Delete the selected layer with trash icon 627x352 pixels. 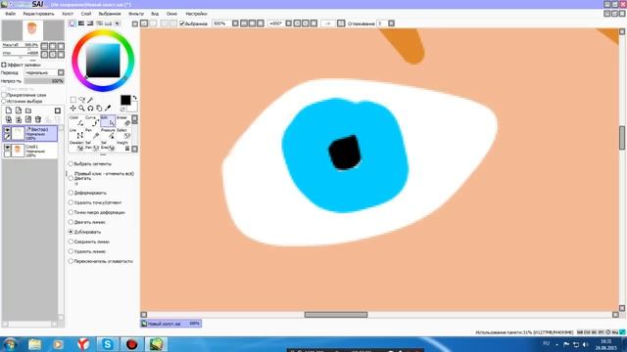click(38, 119)
